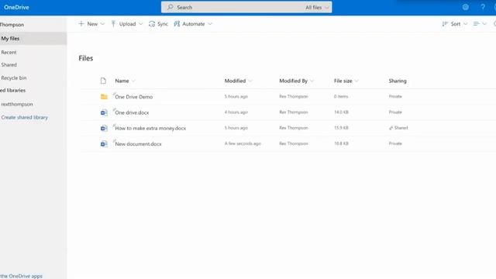Click the Files heading

(x=86, y=58)
